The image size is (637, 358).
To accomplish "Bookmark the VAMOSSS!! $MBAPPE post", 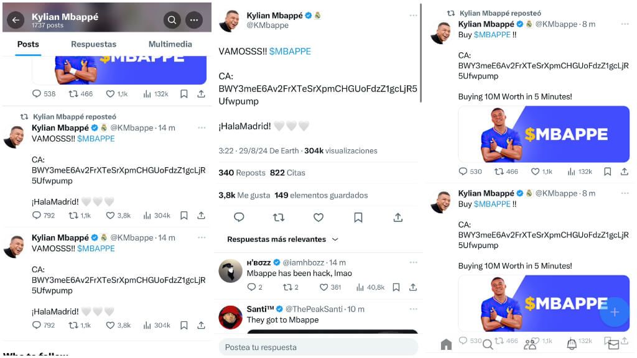I will [358, 217].
